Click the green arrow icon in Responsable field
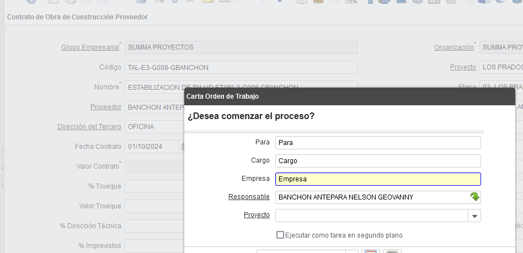Image resolution: width=523 pixels, height=253 pixels. (474, 197)
